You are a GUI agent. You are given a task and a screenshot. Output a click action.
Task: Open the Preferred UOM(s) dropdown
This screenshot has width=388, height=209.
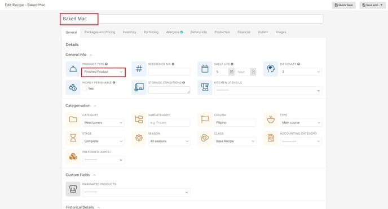pyautogui.click(x=103, y=160)
